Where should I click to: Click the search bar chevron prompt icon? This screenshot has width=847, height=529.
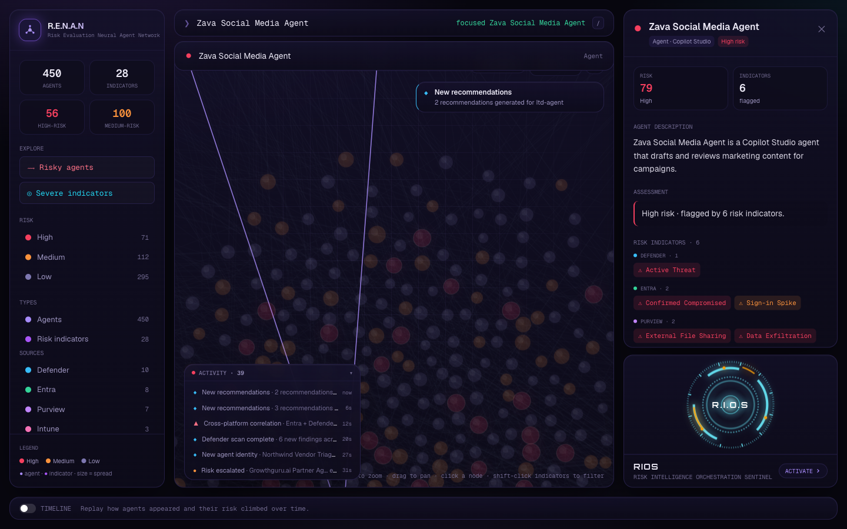click(x=187, y=24)
